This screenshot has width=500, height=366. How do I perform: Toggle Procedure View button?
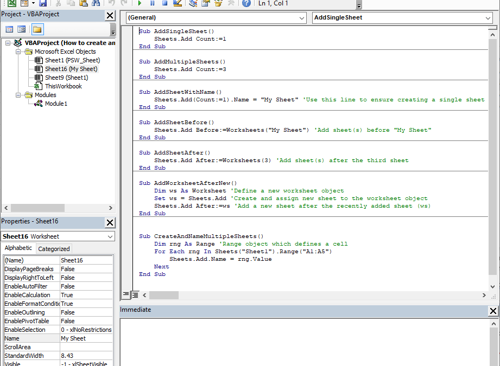click(x=126, y=294)
